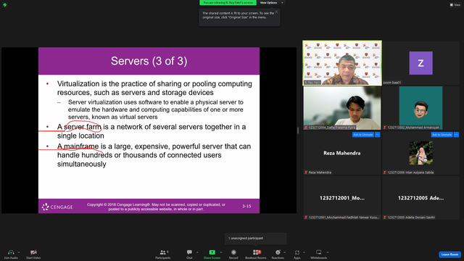Viewport: 464px width, 261px height.
Task: Click the View layout button top right
Action: (455, 5)
